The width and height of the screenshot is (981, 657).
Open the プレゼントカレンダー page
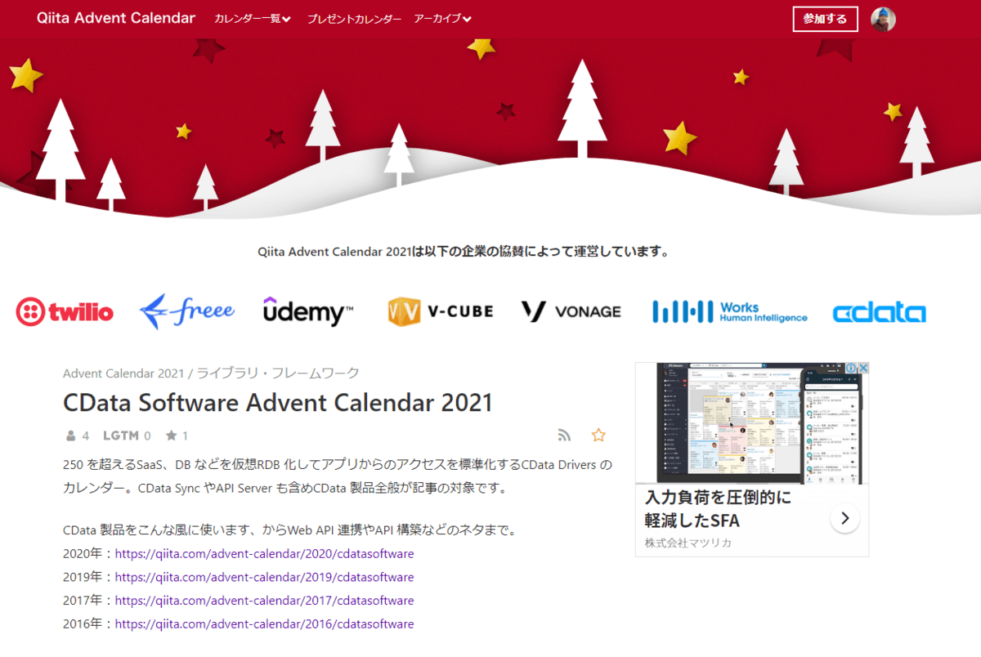point(354,19)
